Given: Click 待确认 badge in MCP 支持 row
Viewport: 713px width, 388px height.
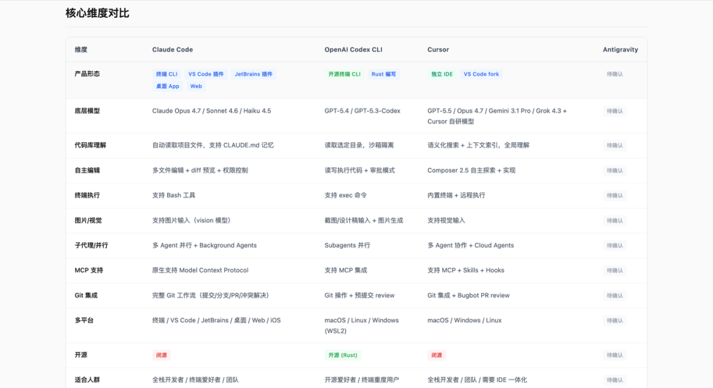Looking at the screenshot, I should coord(615,271).
